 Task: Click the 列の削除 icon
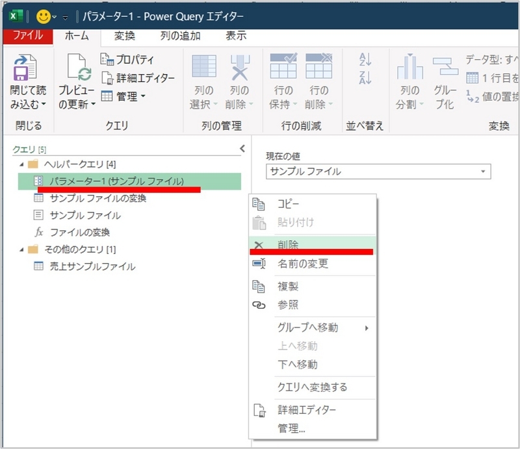point(239,68)
